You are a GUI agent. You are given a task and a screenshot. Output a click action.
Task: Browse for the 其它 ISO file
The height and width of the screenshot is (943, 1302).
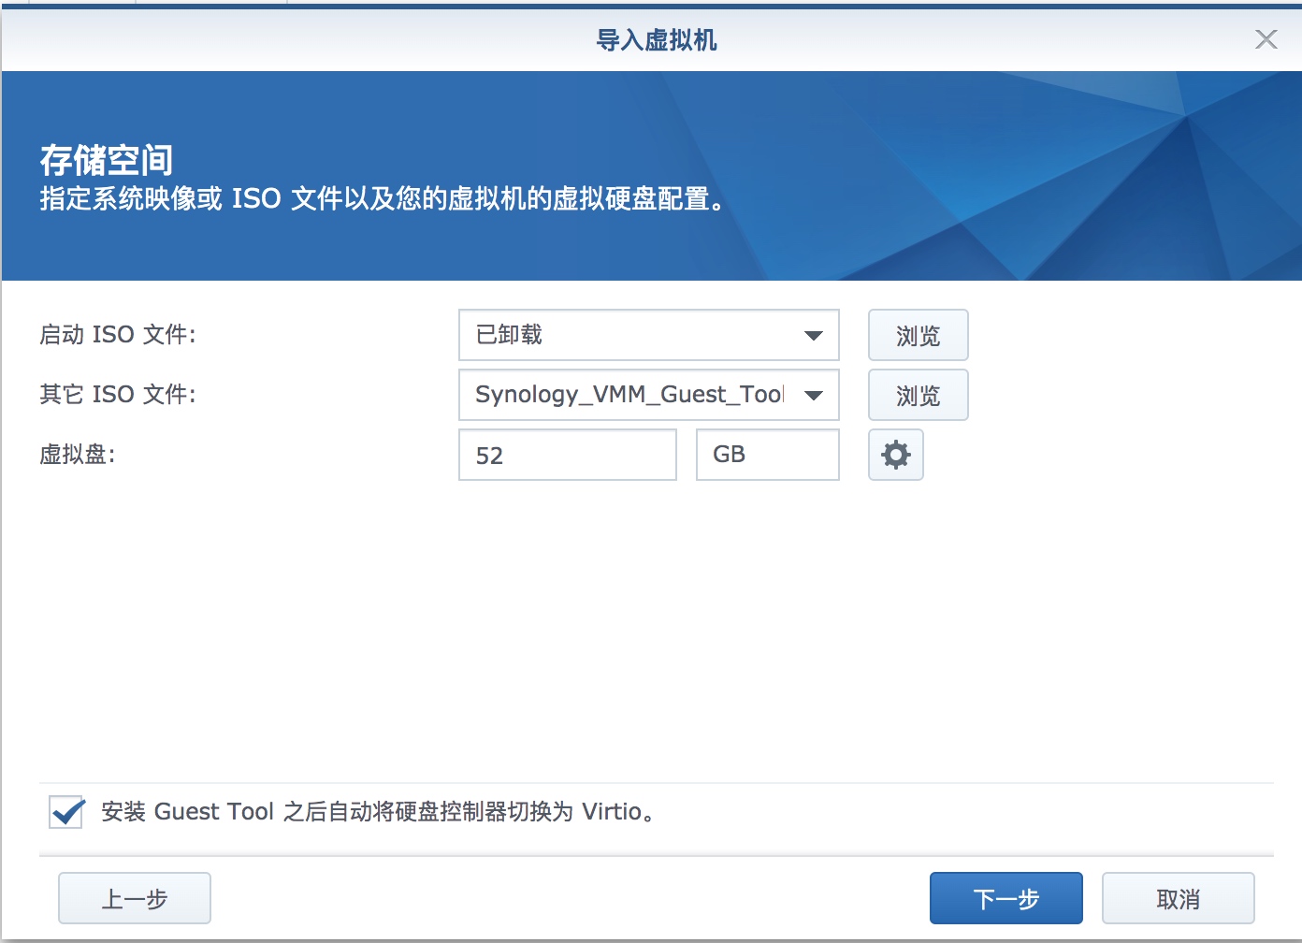tap(918, 395)
